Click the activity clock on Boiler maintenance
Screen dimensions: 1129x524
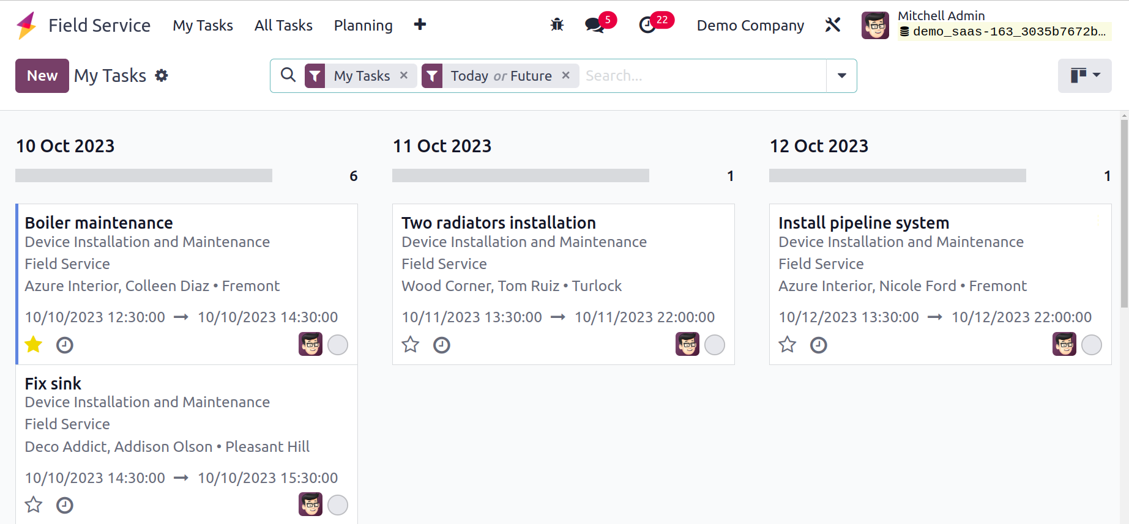65,345
